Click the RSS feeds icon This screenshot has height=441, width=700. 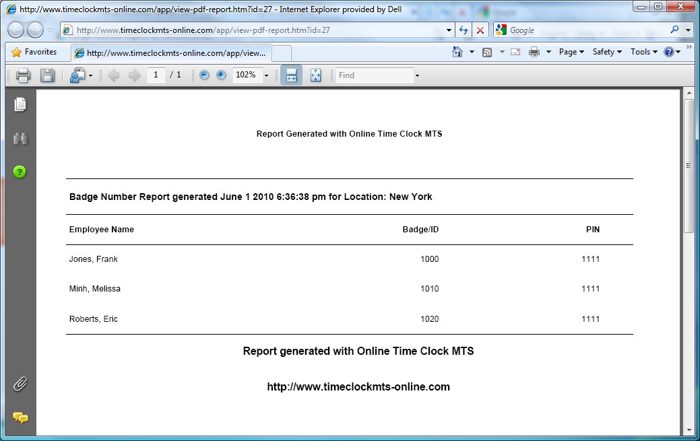(487, 53)
